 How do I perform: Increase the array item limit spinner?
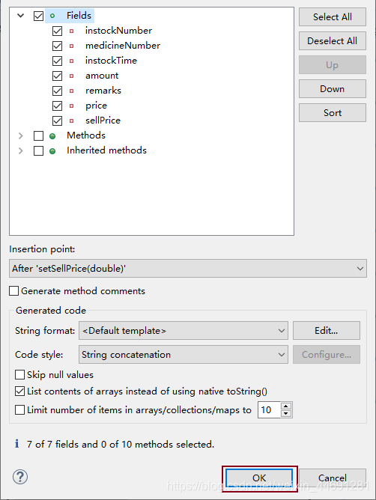point(286,406)
